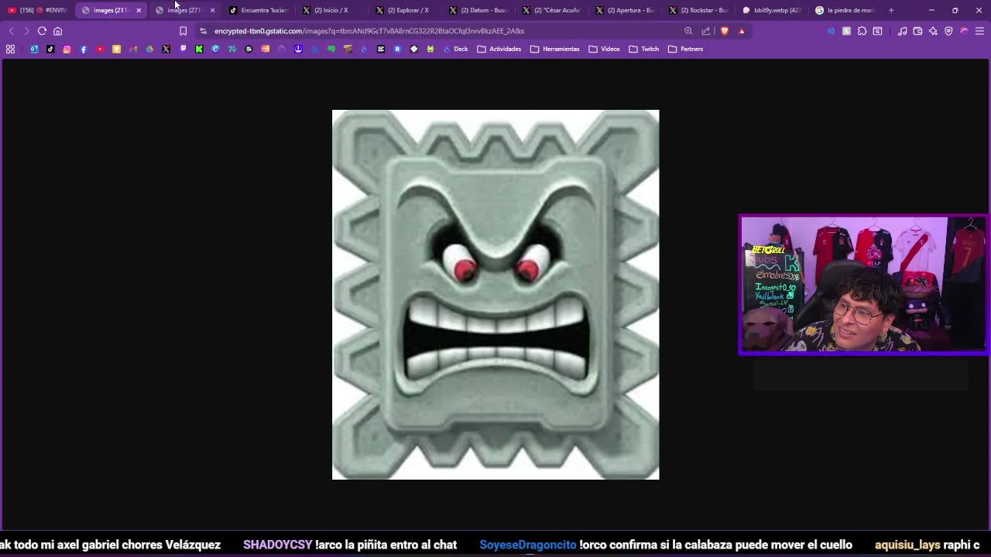Viewport: 991px width, 557px height.
Task: Open the Twitch bookmark icon
Action: click(x=183, y=49)
